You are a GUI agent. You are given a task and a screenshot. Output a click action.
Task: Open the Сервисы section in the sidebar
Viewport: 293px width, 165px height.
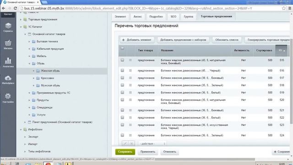[x=8, y=27]
